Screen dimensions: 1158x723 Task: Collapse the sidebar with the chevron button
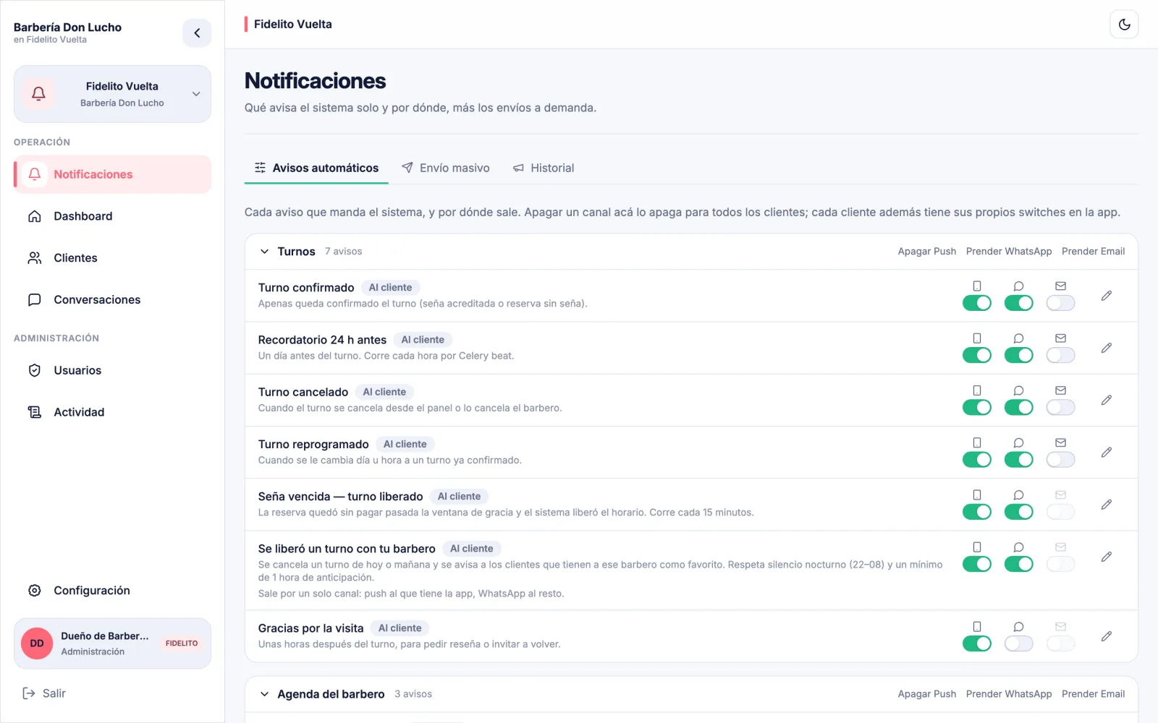[197, 33]
